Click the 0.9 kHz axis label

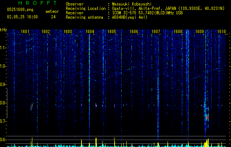pos(3,85)
